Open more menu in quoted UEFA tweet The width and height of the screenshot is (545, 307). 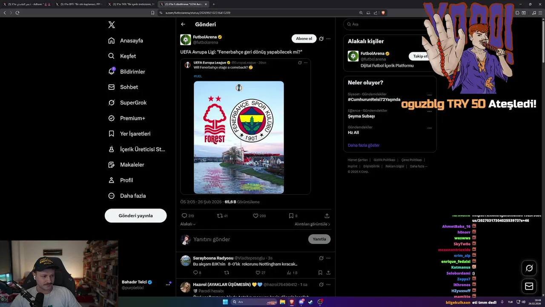(306, 63)
